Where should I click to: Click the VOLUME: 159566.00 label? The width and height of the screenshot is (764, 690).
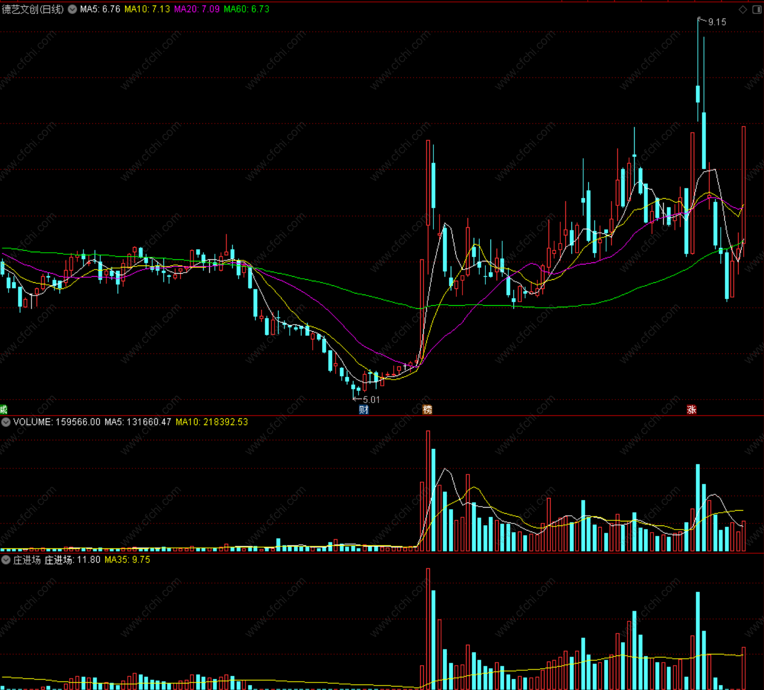pos(57,422)
